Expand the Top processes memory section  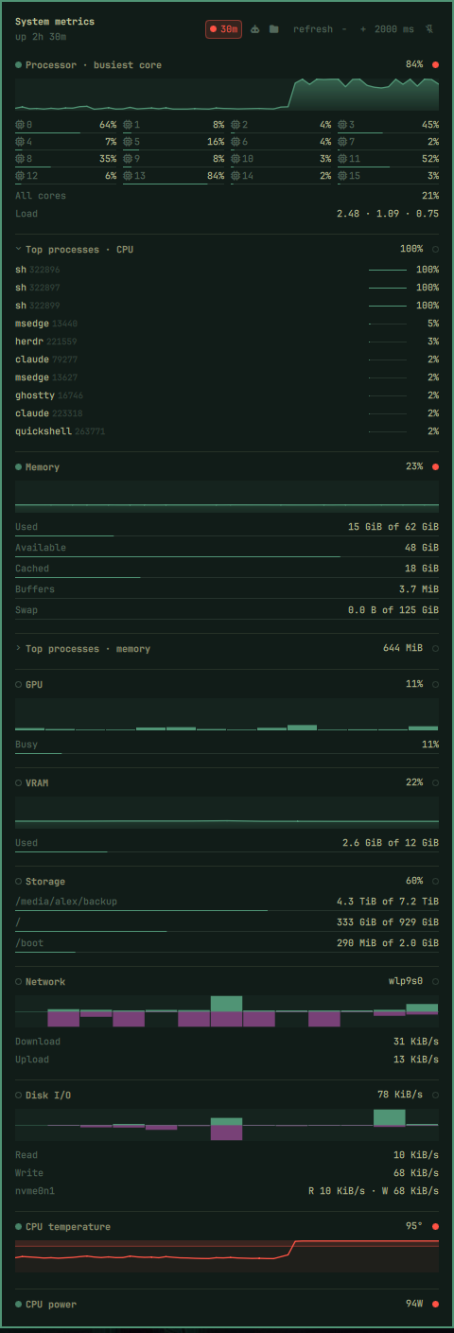(19, 649)
